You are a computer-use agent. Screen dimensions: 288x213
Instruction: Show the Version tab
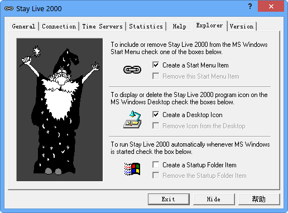242,26
